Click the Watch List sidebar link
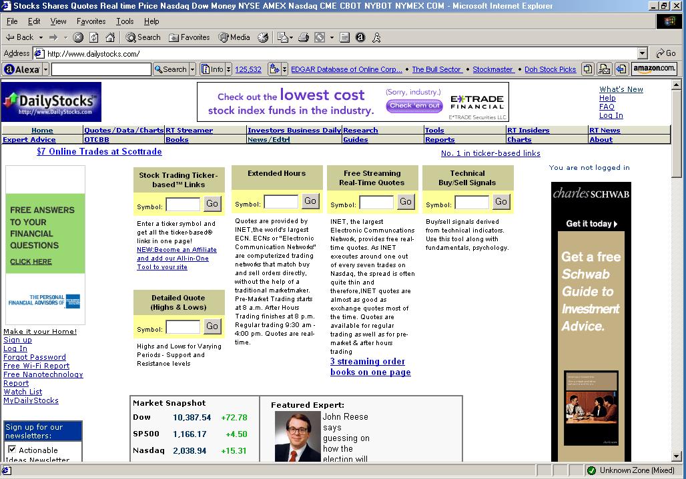The width and height of the screenshot is (686, 479). click(23, 392)
